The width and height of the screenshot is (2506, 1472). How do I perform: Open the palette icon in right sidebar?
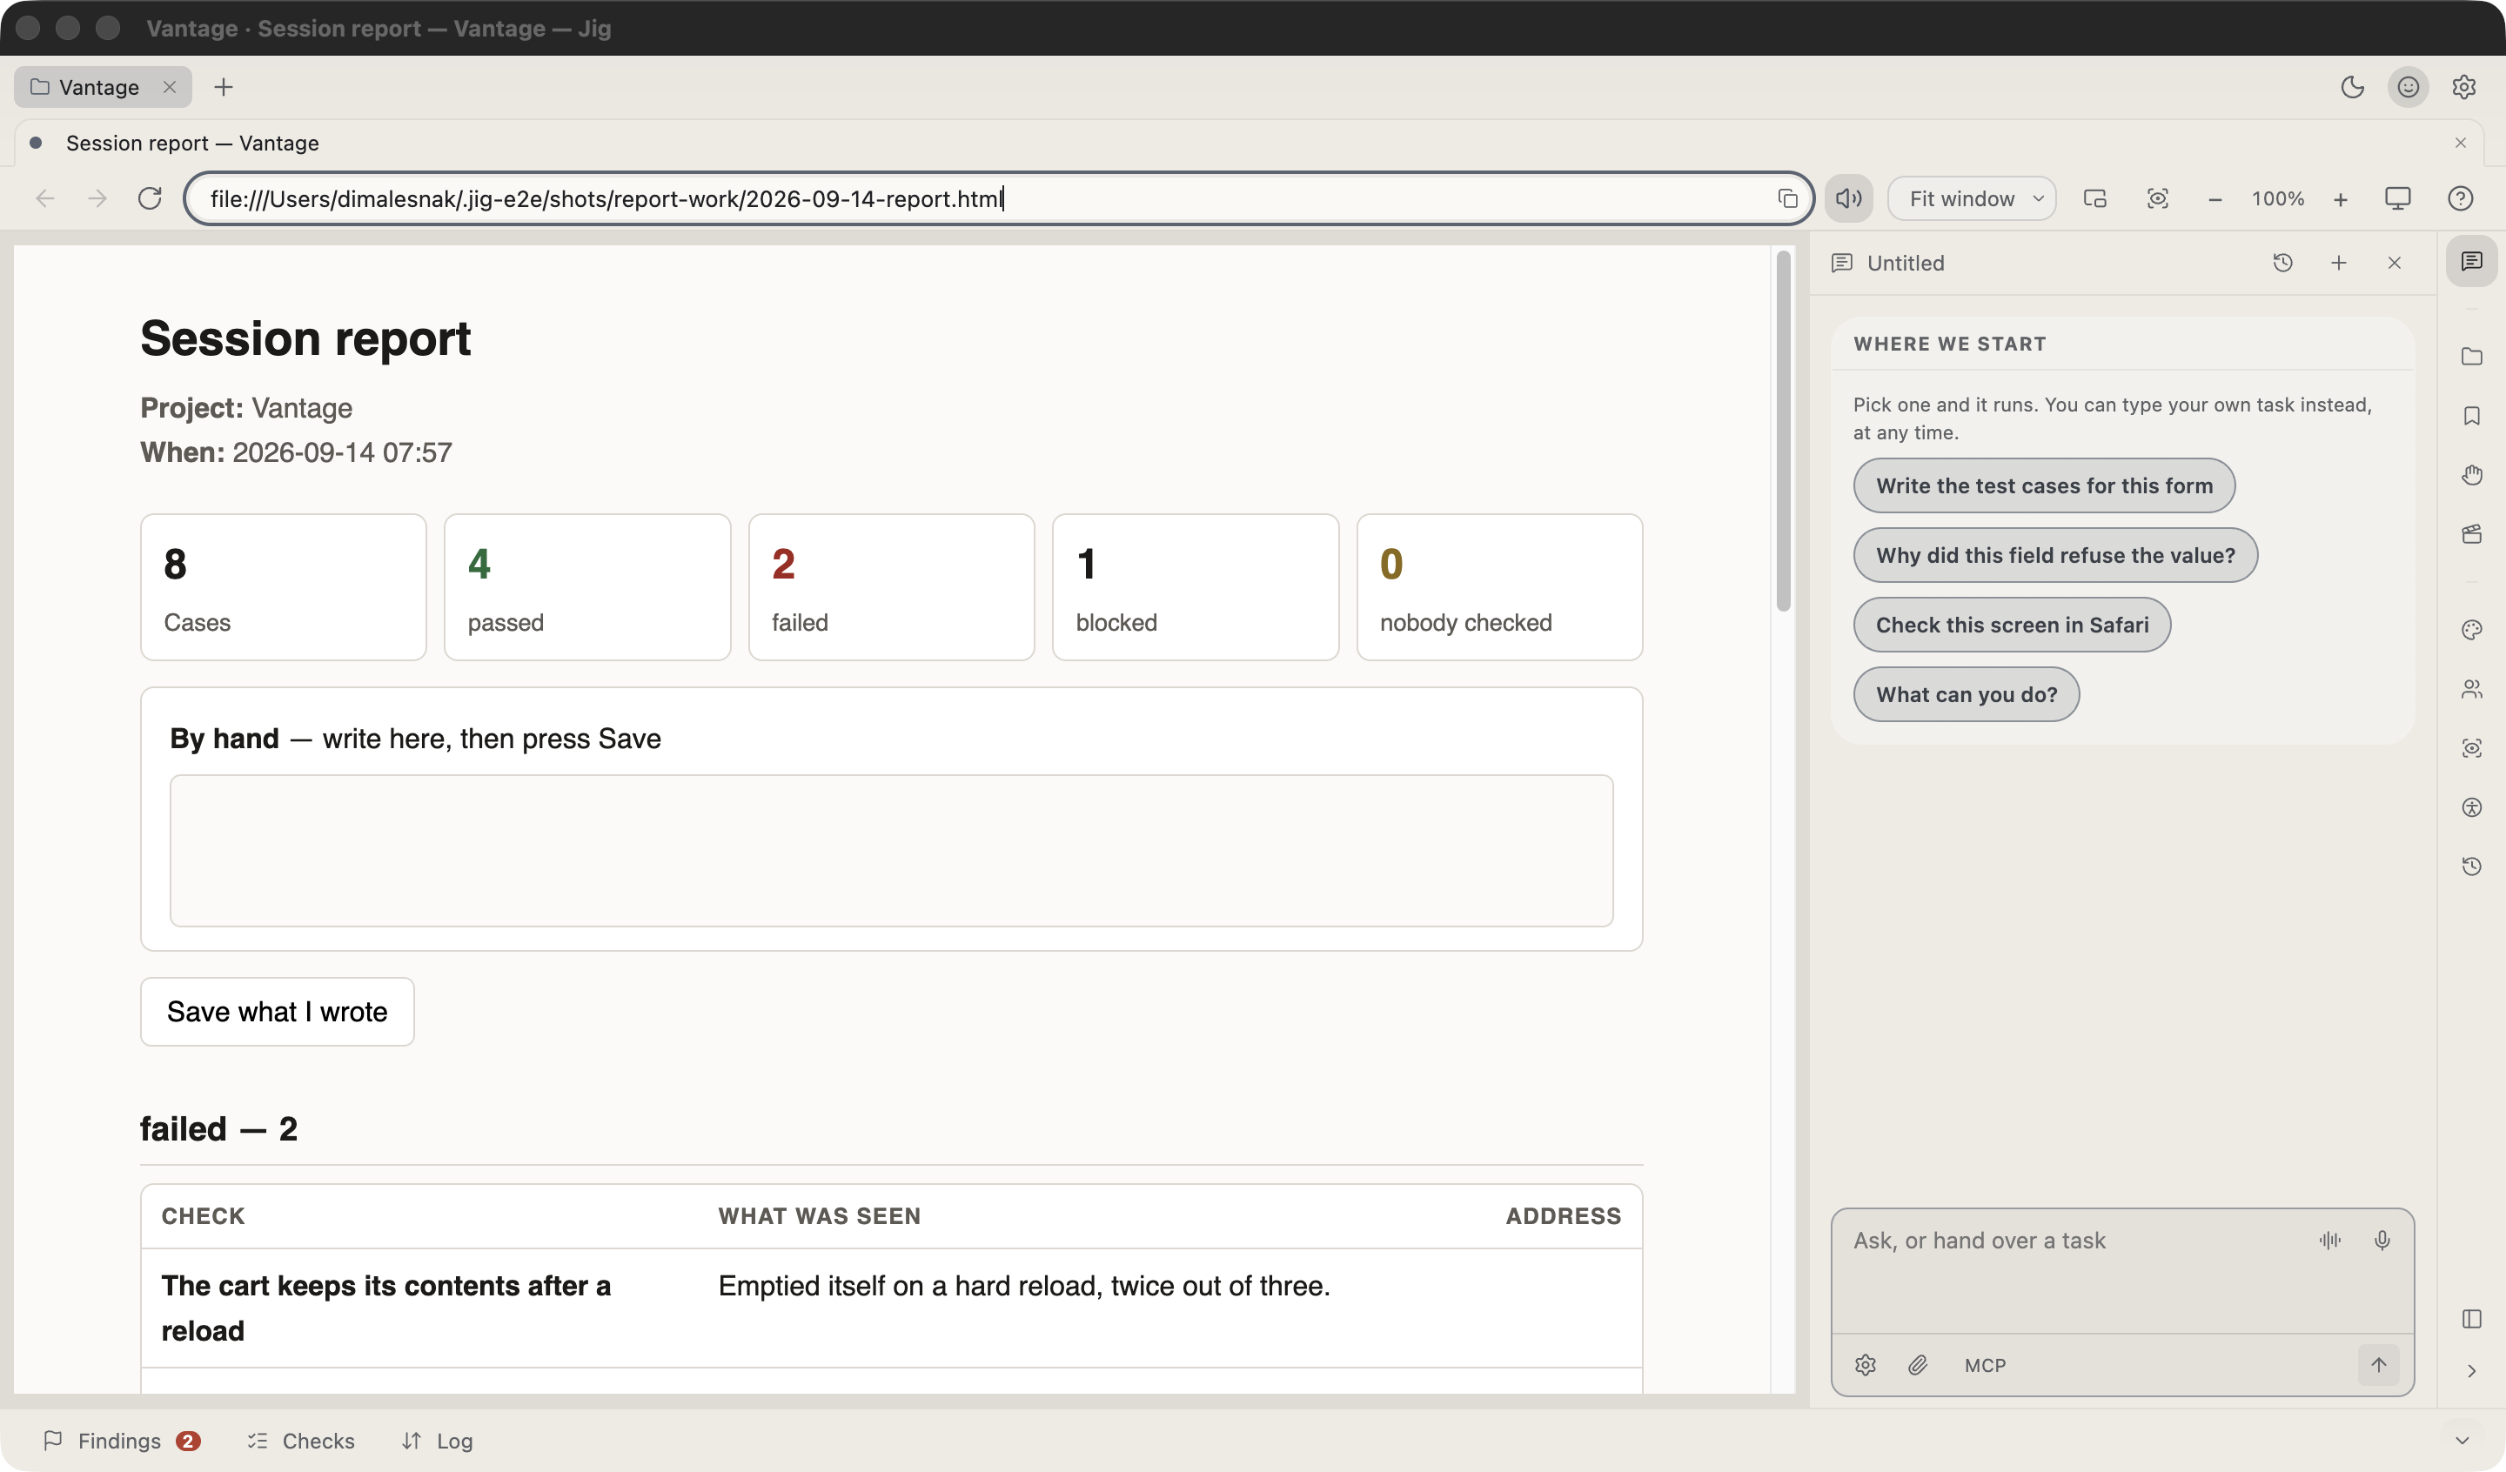(x=2471, y=630)
